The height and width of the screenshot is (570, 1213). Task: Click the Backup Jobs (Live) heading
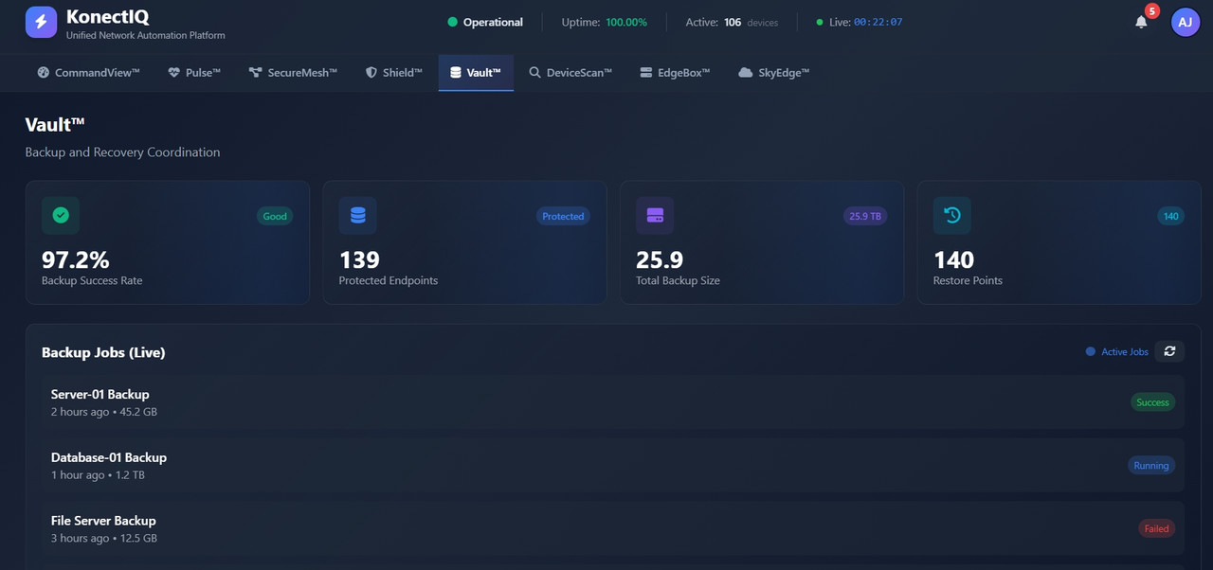(x=103, y=352)
